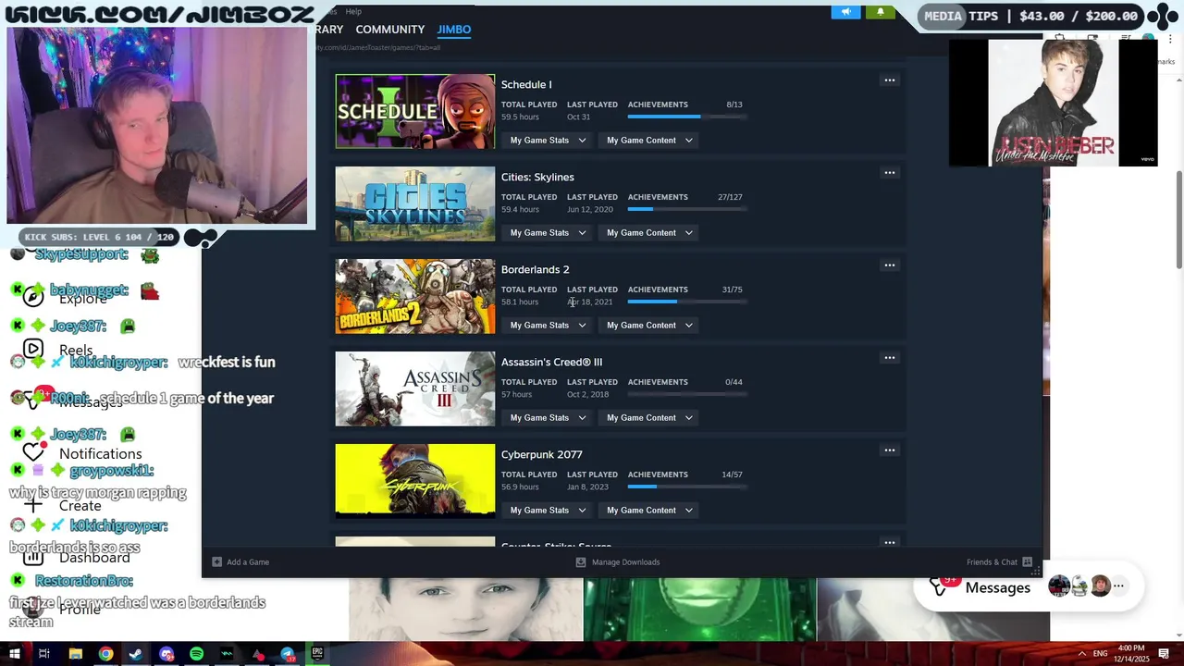
Task: Click the Friends & Chat people icon
Action: (x=1027, y=561)
